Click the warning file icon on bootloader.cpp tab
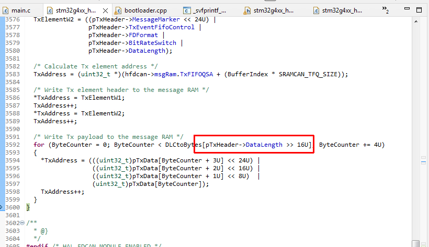 [118, 10]
